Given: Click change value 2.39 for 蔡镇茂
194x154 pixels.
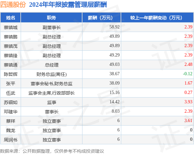Looking at the screenshot, I should coord(188,46).
